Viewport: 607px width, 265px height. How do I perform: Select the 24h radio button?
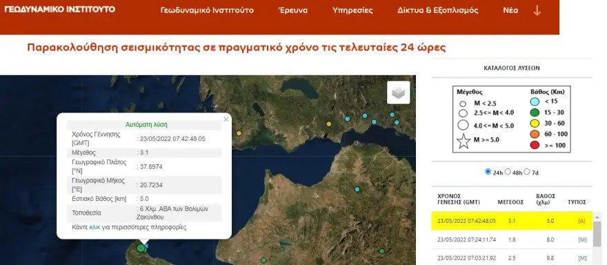coord(488,172)
